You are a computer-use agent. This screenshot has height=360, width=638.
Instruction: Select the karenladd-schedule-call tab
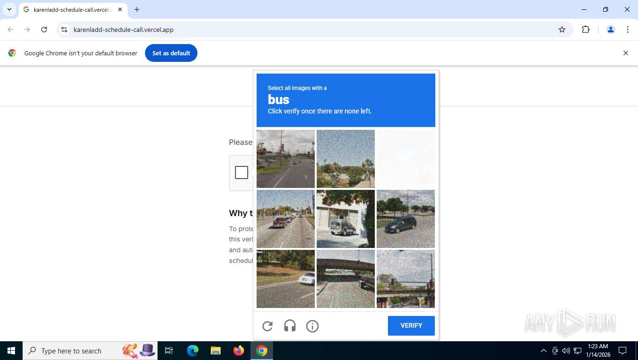(x=73, y=9)
